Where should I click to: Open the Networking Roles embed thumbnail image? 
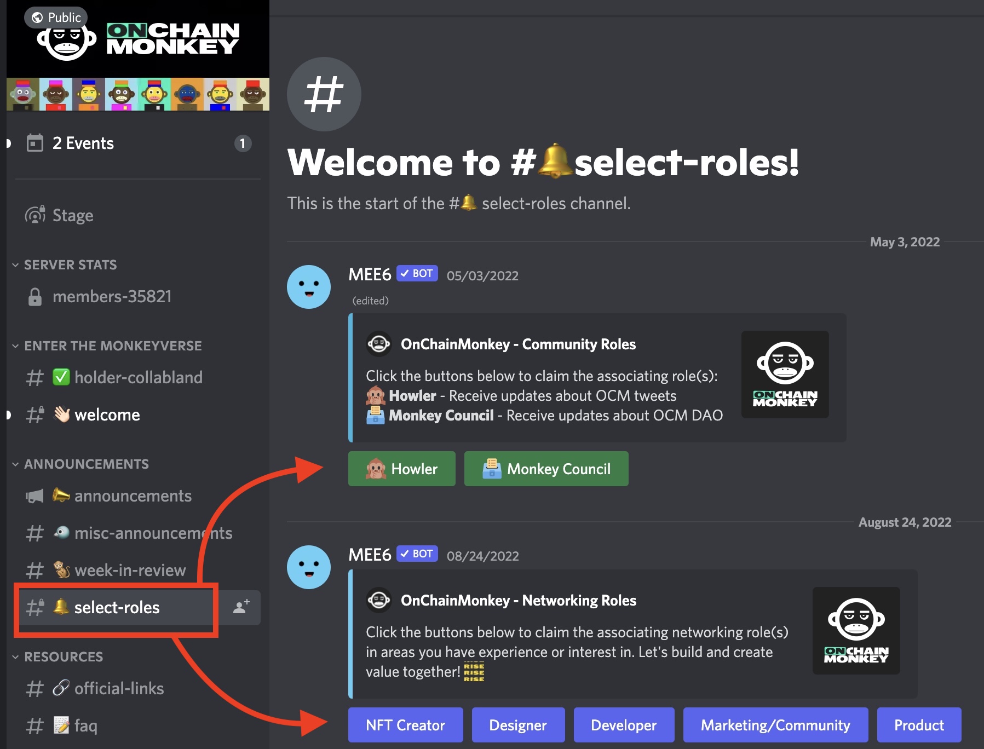coord(856,631)
